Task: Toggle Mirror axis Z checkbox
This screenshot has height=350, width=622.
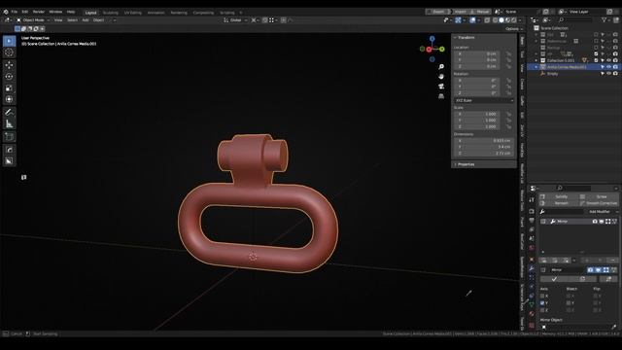Action: [542, 310]
